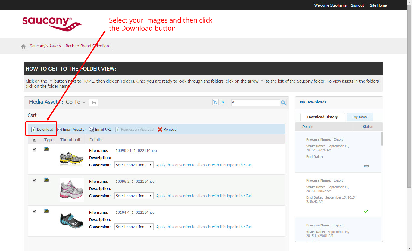This screenshot has width=412, height=251.
Task: Click start date September 15, 2015 9:26:26 AM
Action: (328, 148)
